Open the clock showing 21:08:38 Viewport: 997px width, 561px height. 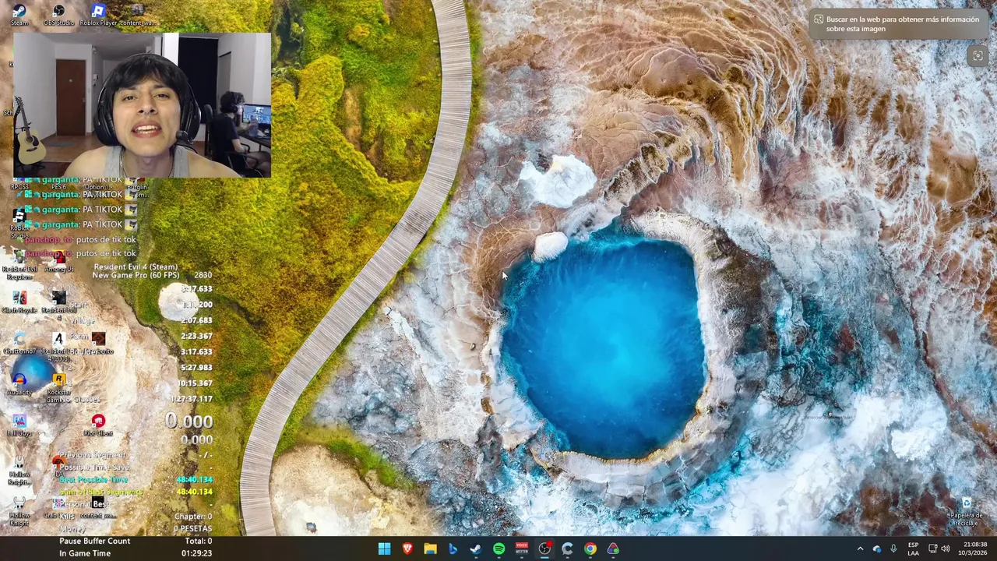coord(974,549)
